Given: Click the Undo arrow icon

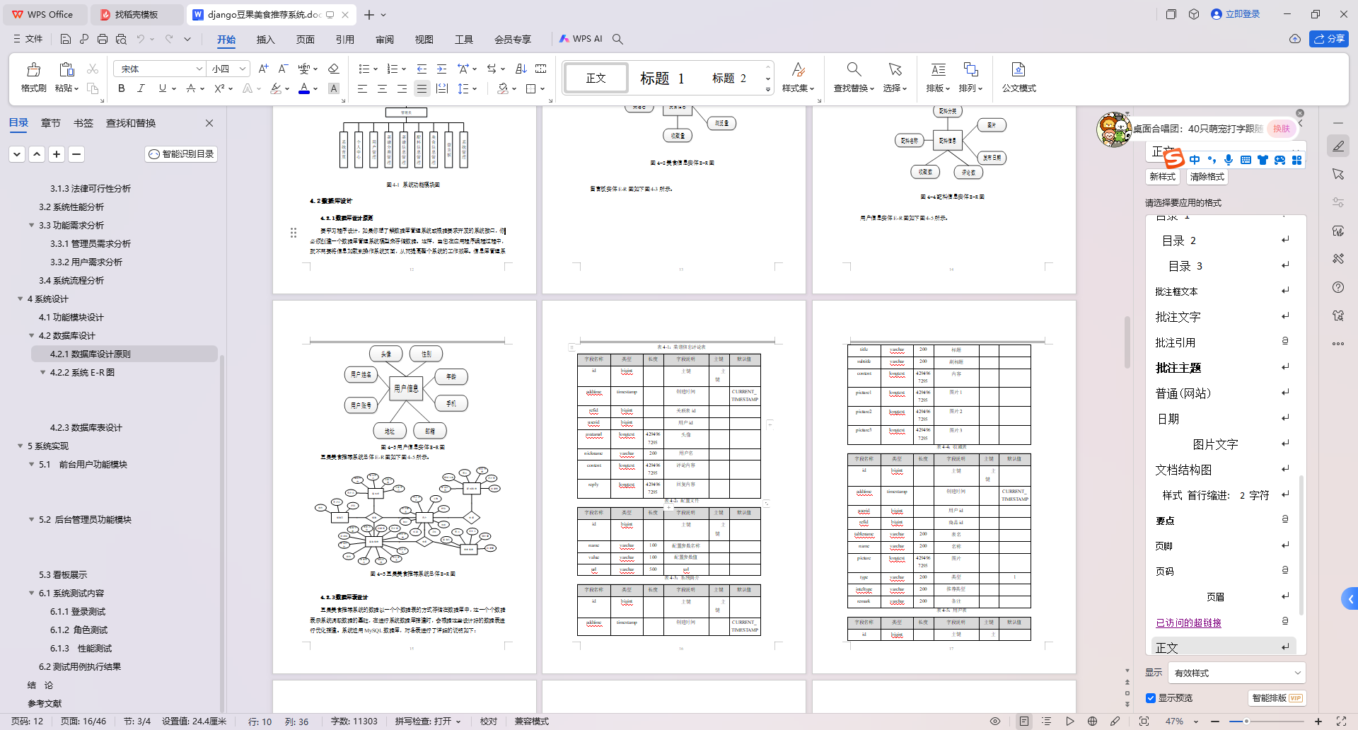Looking at the screenshot, I should coord(141,39).
